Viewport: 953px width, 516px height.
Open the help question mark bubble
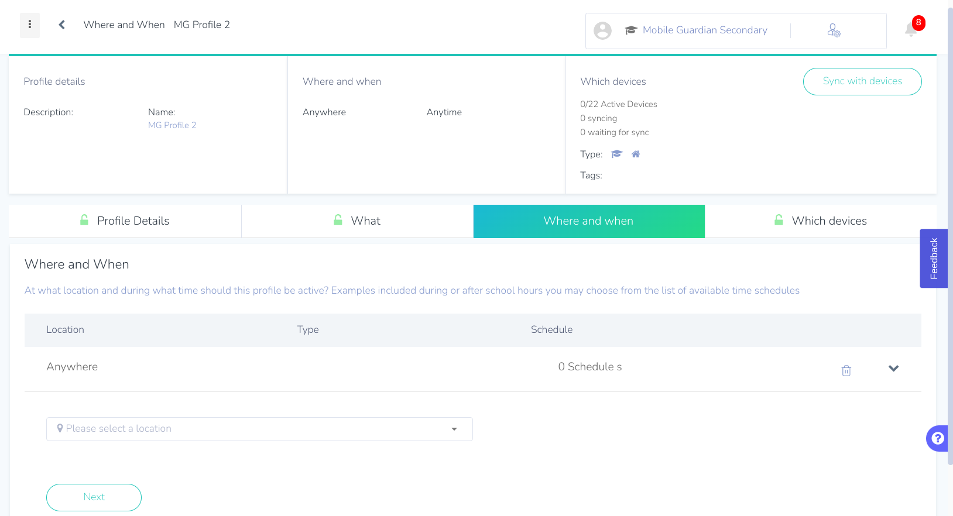(938, 438)
